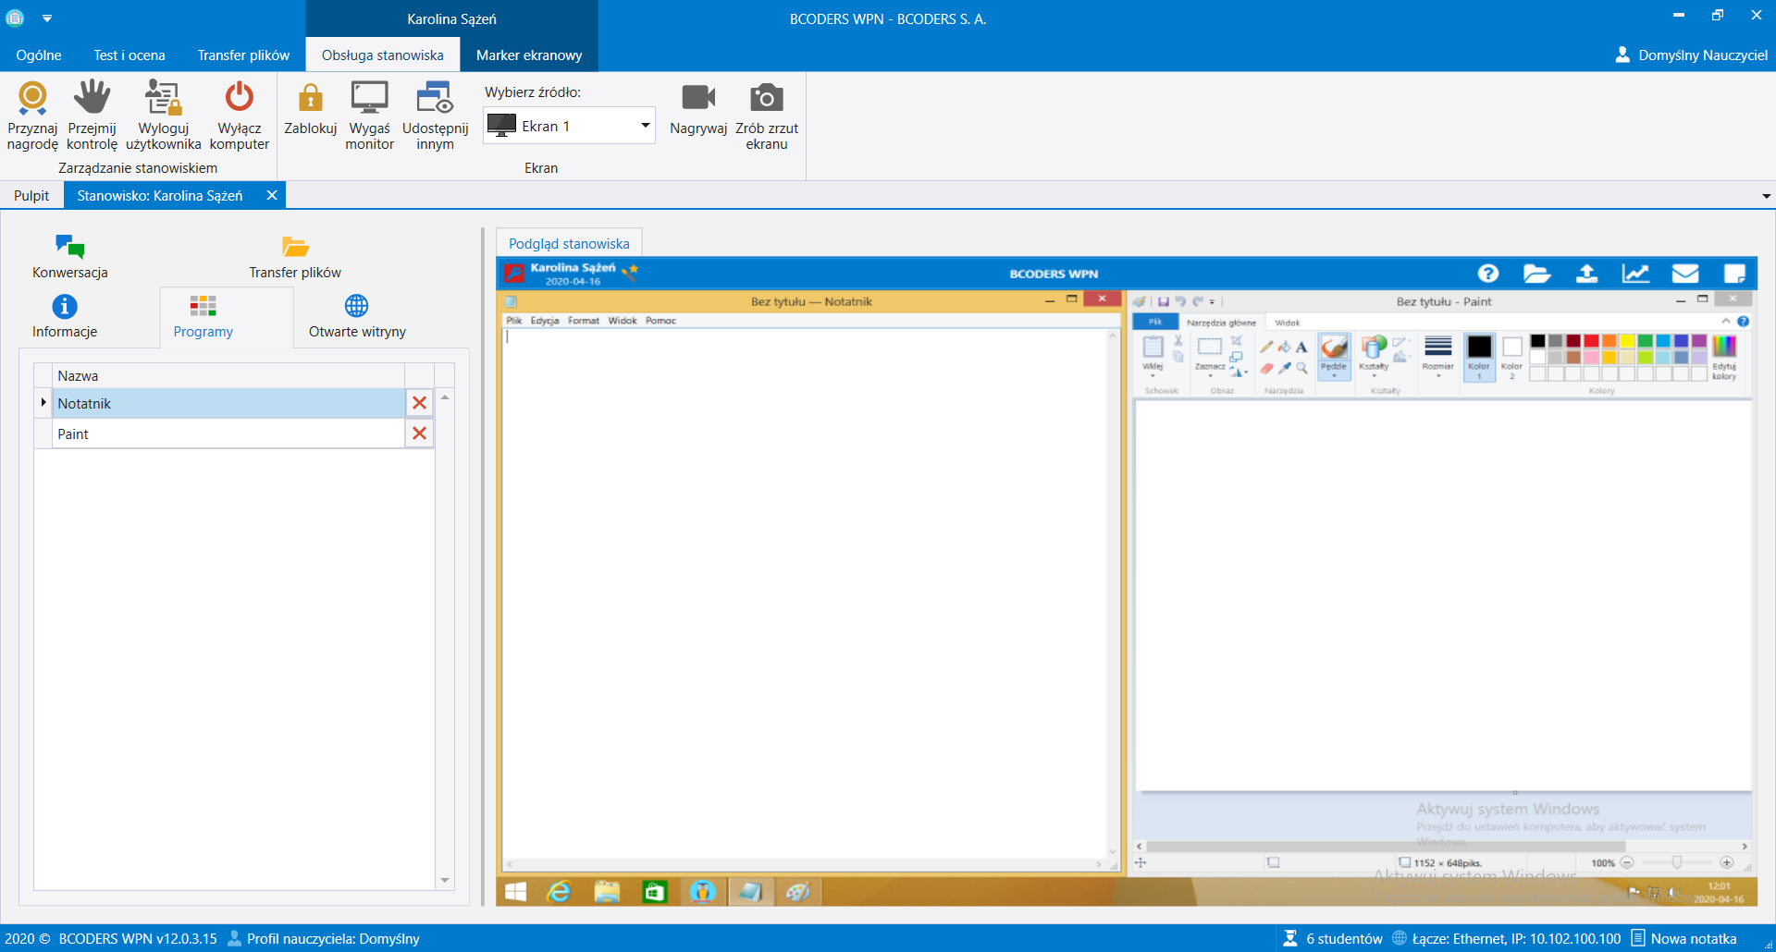Viewport: 1776px width, 952px height.
Task: Click Łącze: Ethernet IP status entry
Action: tap(1507, 938)
